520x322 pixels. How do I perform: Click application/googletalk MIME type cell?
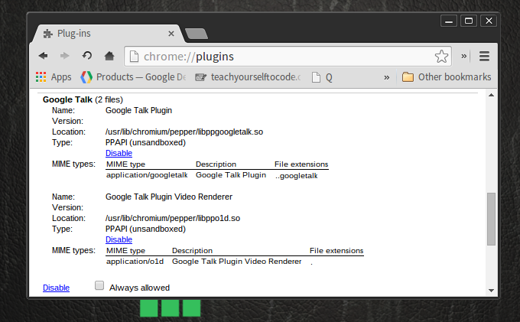click(147, 175)
